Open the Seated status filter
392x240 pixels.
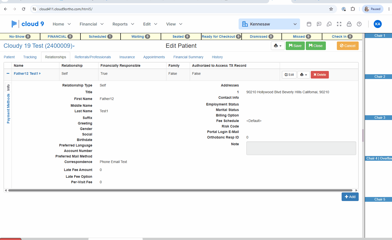(x=181, y=36)
